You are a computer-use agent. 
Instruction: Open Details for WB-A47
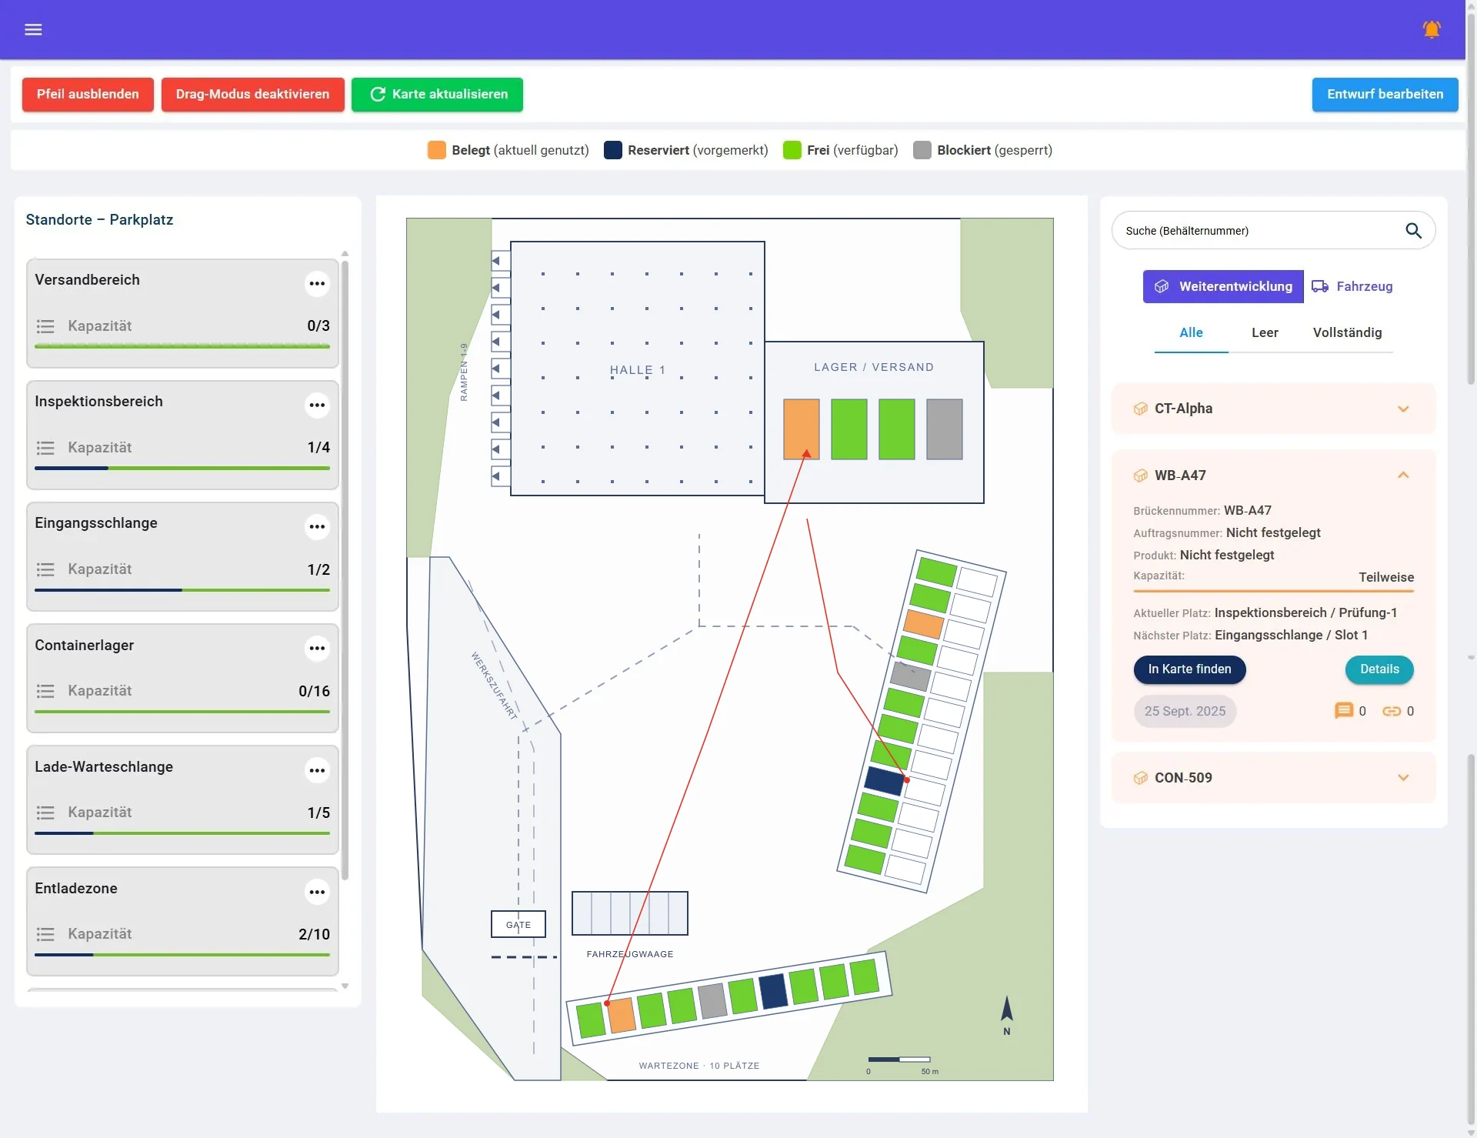pyautogui.click(x=1379, y=669)
